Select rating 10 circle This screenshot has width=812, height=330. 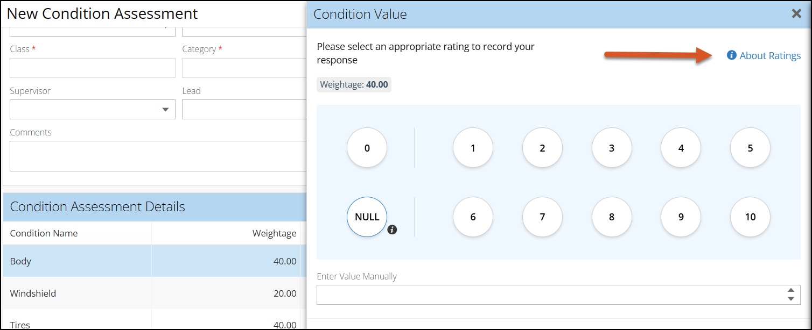[750, 217]
